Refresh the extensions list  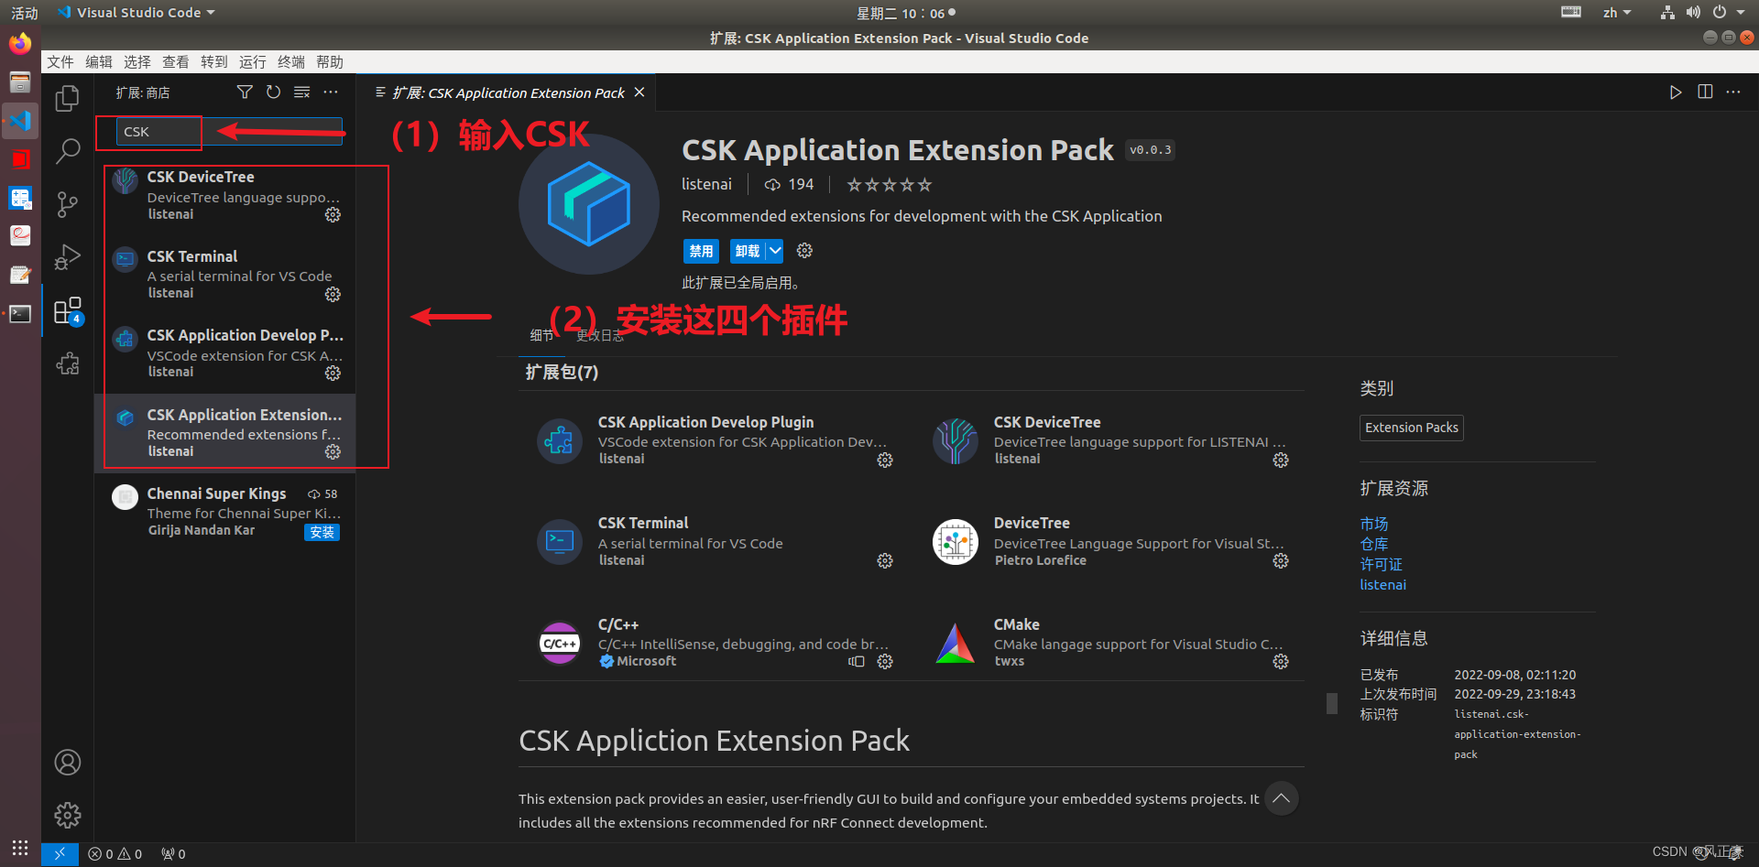(x=272, y=92)
